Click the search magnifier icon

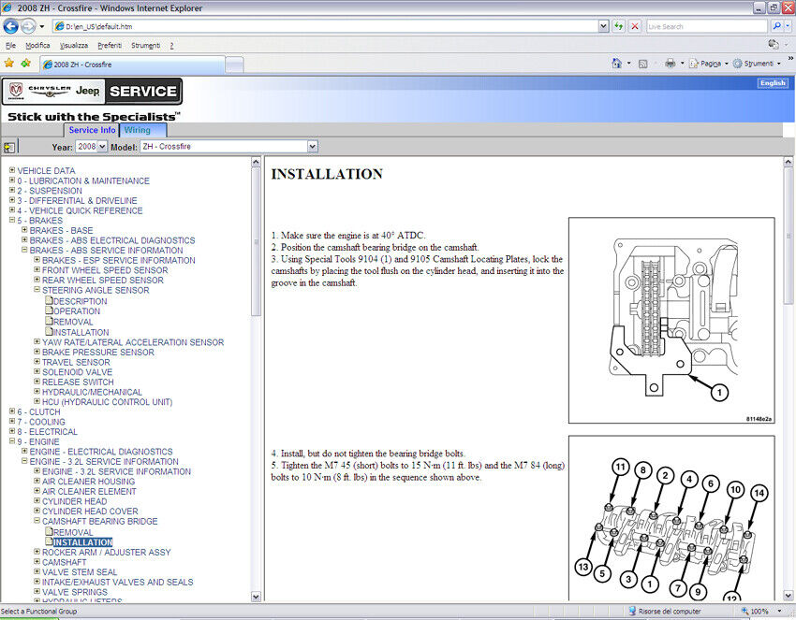[776, 26]
